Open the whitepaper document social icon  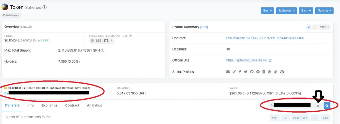264,72
